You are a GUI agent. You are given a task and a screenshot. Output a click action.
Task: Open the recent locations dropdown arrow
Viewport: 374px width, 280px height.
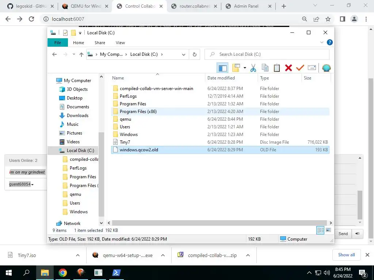pyautogui.click(x=74, y=54)
